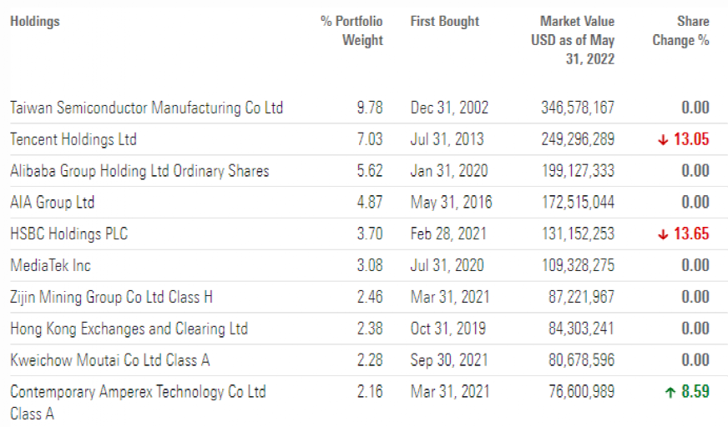Click the Share Change % column header
Image resolution: width=728 pixels, height=427 pixels.
point(692,31)
